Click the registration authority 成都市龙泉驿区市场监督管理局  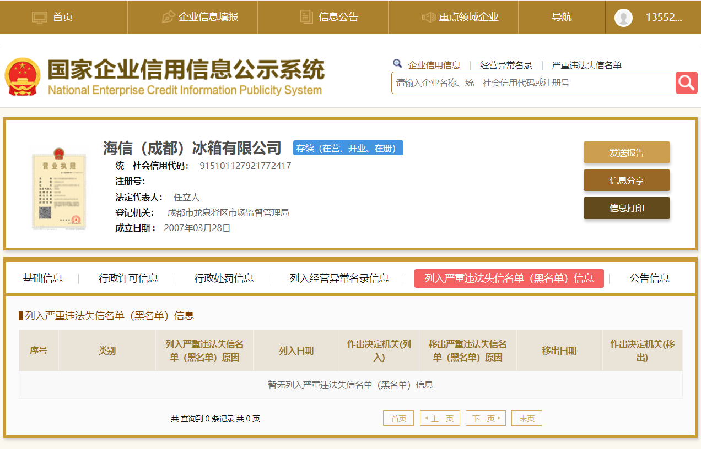tap(228, 212)
